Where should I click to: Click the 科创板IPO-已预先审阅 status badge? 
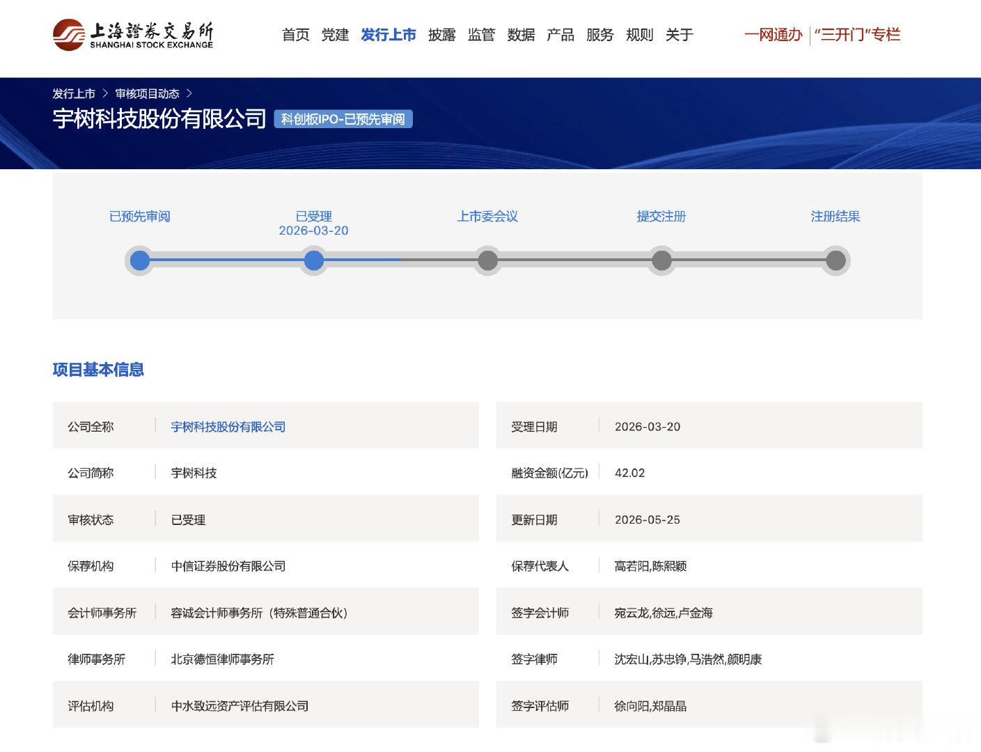click(343, 119)
